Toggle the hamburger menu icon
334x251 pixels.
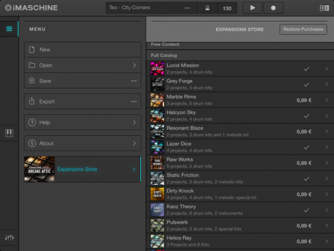coord(9,29)
